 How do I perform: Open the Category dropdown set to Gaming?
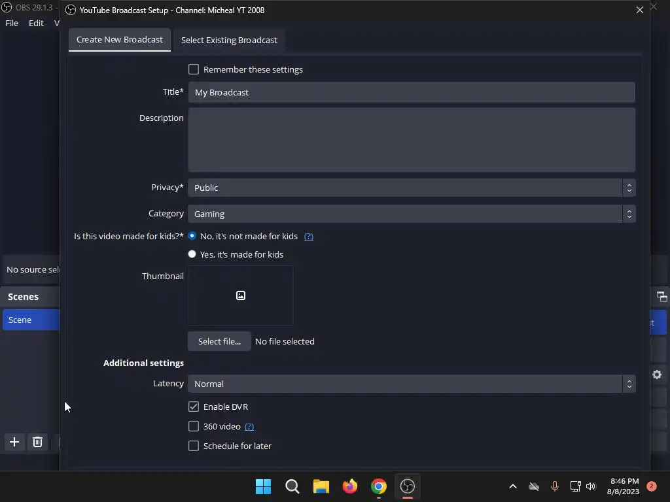[x=412, y=214]
